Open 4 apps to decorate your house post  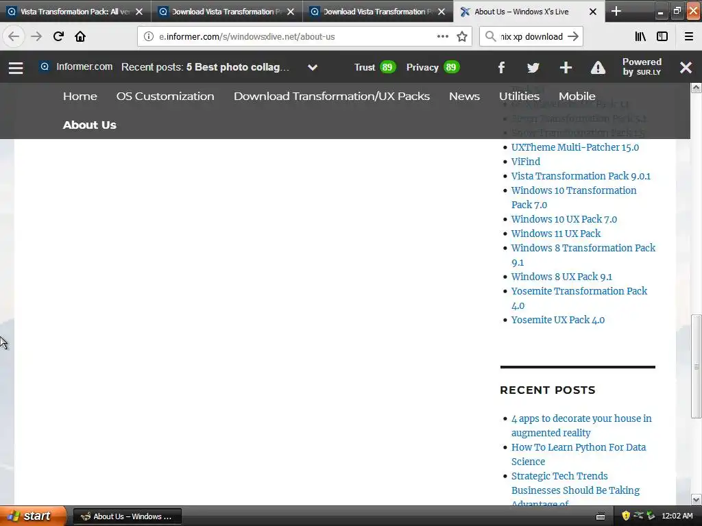[581, 425]
